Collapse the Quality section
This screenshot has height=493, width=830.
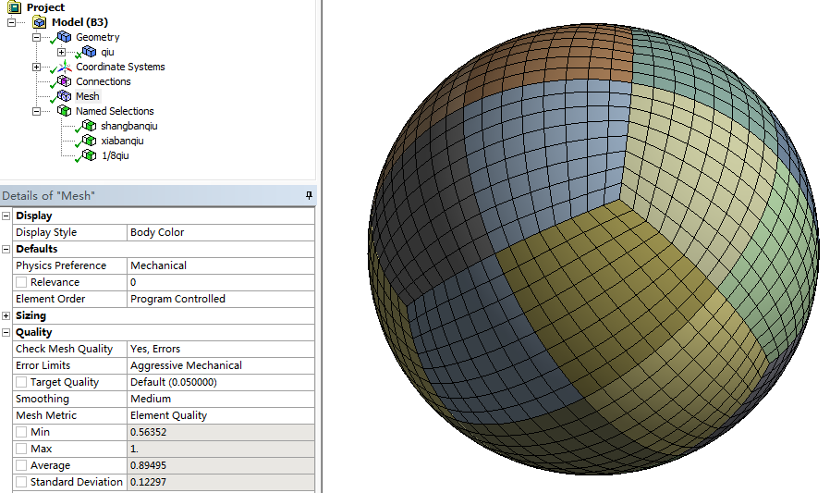pyautogui.click(x=6, y=332)
